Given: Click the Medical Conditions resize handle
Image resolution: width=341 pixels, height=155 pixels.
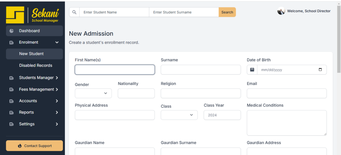Looking at the screenshot, I should click(325, 134).
